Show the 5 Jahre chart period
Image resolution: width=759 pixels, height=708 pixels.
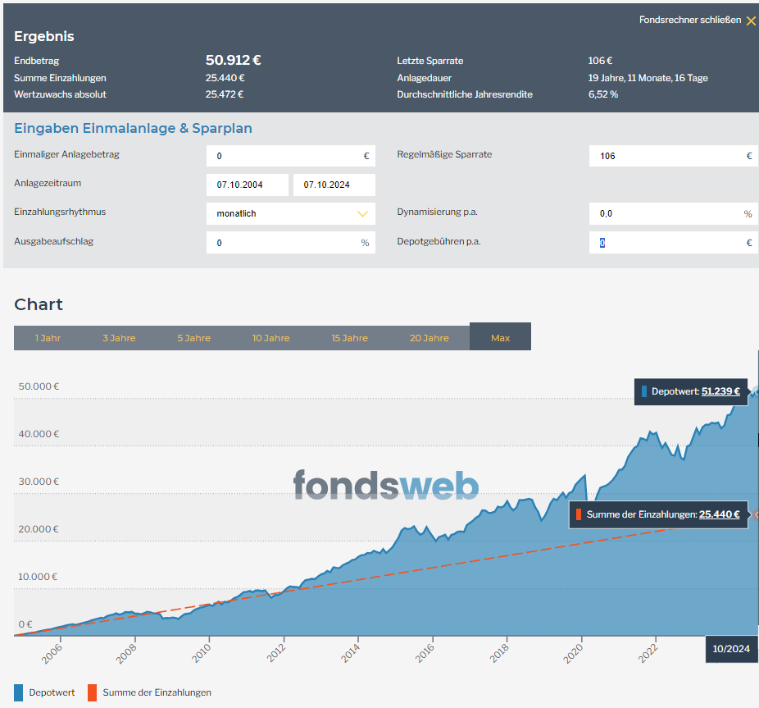pos(193,338)
